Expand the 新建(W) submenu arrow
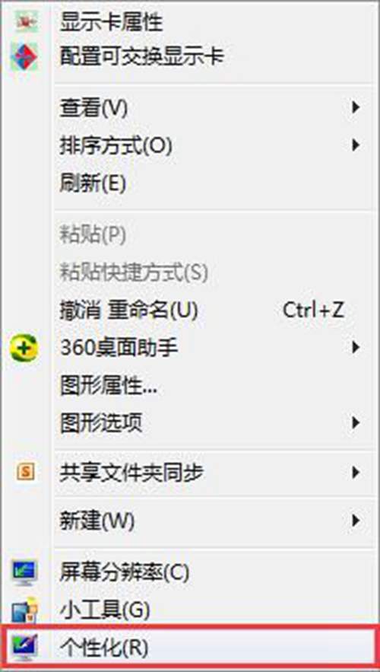 click(355, 521)
